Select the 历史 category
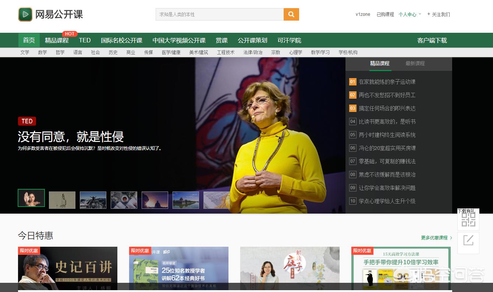This screenshot has height=292, width=493. click(x=113, y=52)
